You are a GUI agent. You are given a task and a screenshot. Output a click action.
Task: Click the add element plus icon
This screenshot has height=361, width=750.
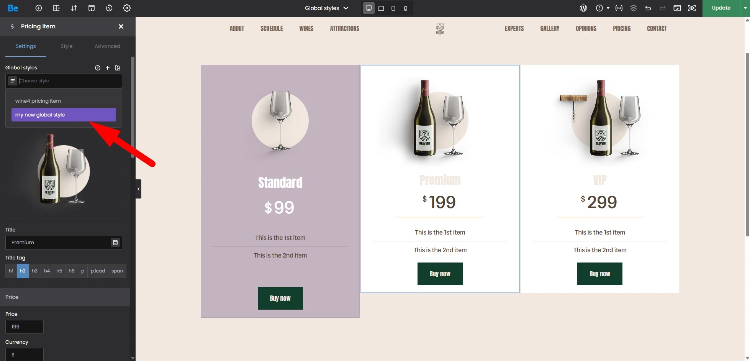[39, 8]
